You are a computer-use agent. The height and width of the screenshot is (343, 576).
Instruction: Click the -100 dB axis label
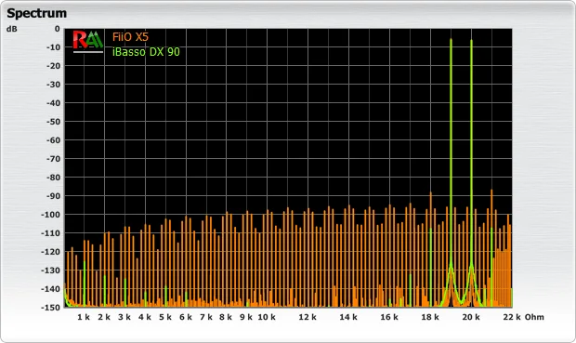(53, 215)
